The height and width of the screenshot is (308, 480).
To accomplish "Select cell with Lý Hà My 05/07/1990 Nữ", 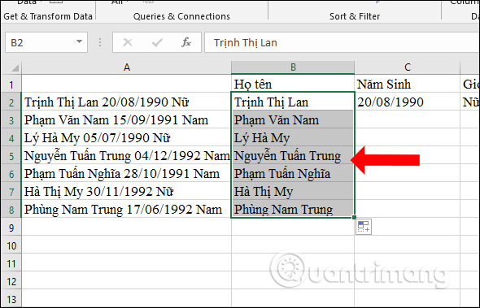I will [x=126, y=138].
